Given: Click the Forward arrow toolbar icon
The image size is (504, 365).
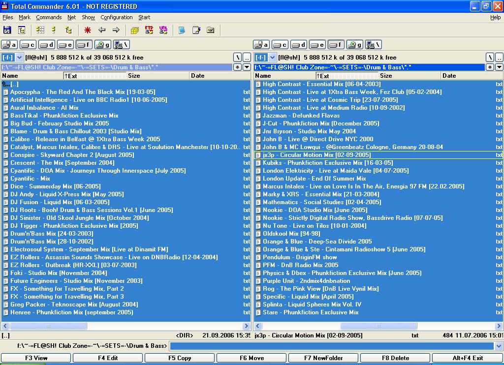Looking at the screenshot, I should tap(116, 30).
